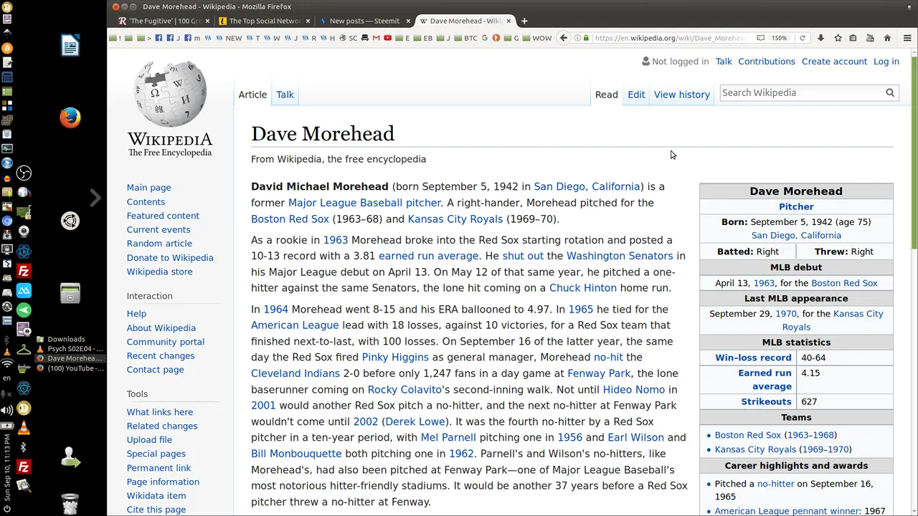Open Win-loss record infobox link
The height and width of the screenshot is (516, 918).
(x=753, y=358)
